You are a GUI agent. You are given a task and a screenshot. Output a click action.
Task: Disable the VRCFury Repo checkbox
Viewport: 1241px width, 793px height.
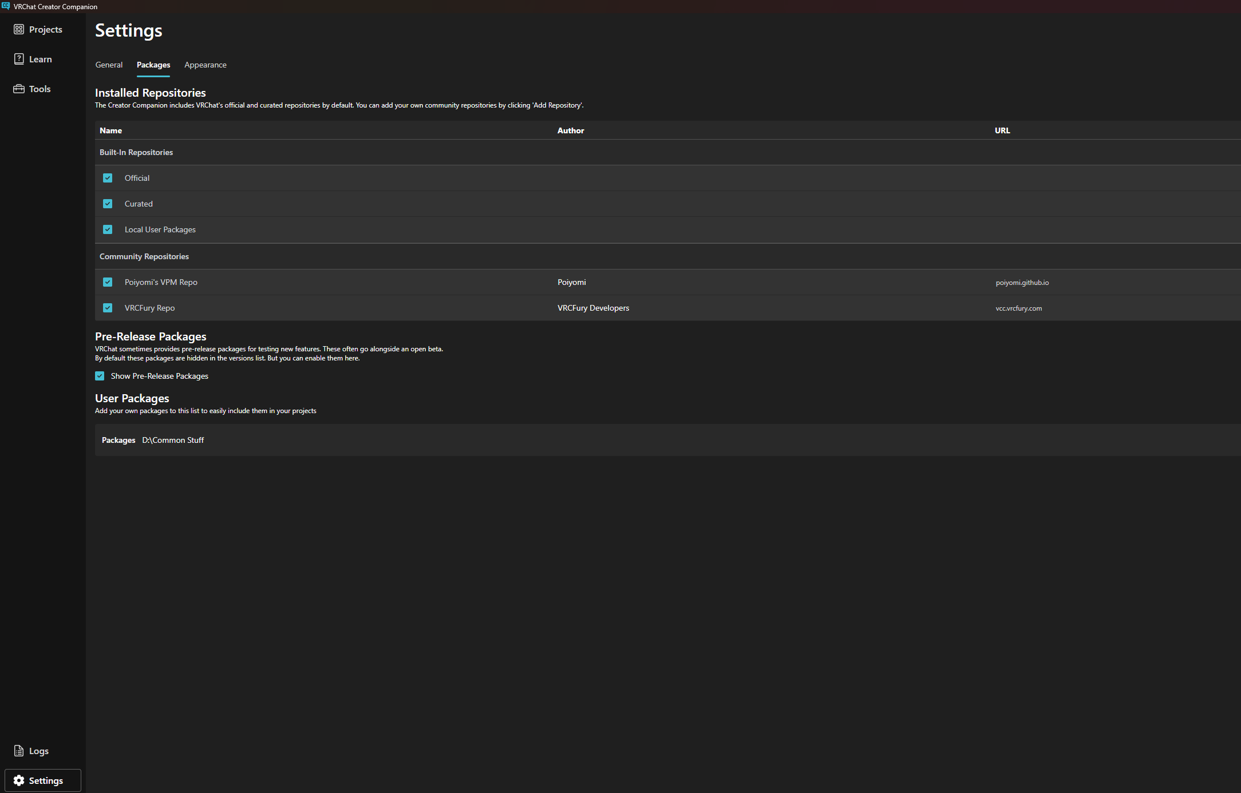click(108, 308)
